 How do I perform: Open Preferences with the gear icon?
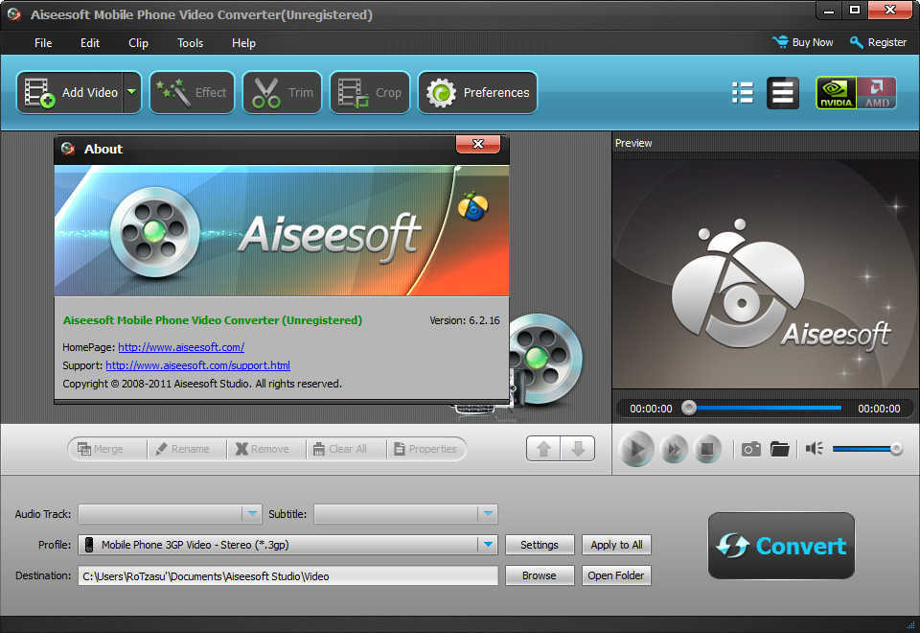[477, 92]
